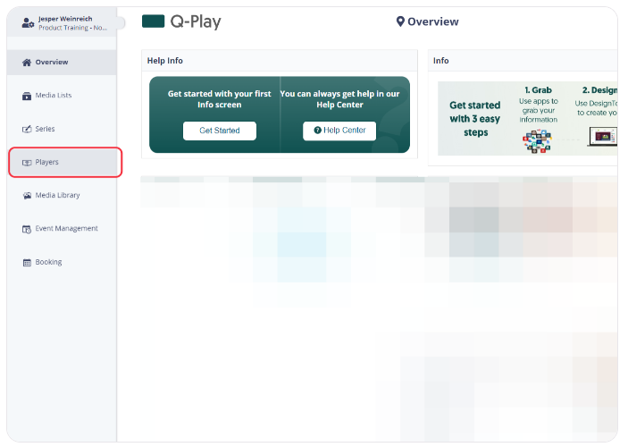628x447 pixels.
Task: Click the green Q-Play logo block
Action: tap(153, 21)
